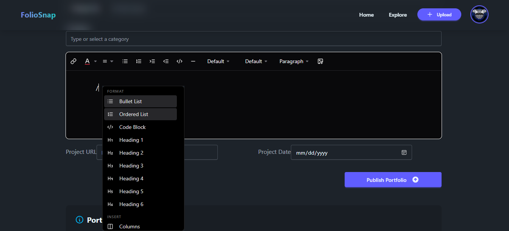This screenshot has width=509, height=231.
Task: Choose Heading 2 from the format menu
Action: pos(131,153)
